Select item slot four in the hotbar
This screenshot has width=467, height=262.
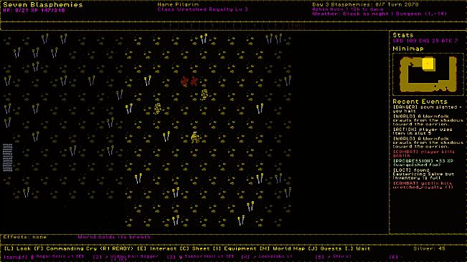click(267, 257)
